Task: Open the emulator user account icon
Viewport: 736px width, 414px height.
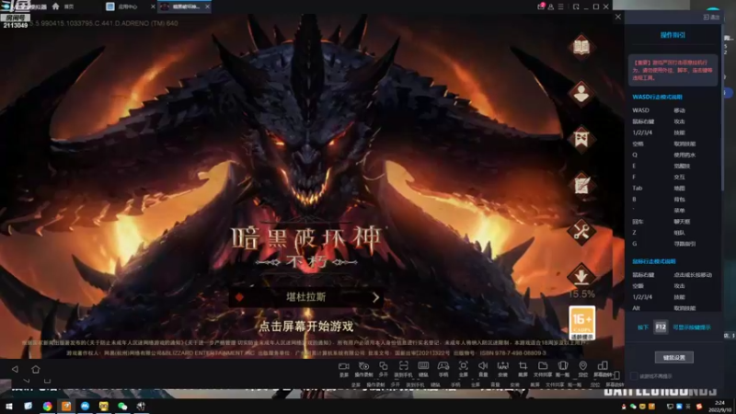Action: pos(550,6)
